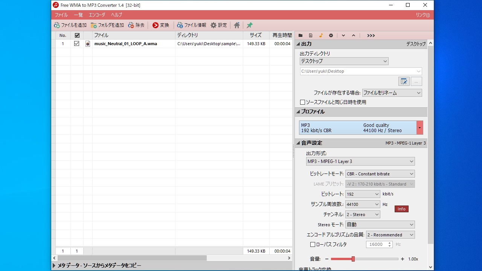Open the 一覧 menu
The width and height of the screenshot is (482, 271).
click(78, 15)
